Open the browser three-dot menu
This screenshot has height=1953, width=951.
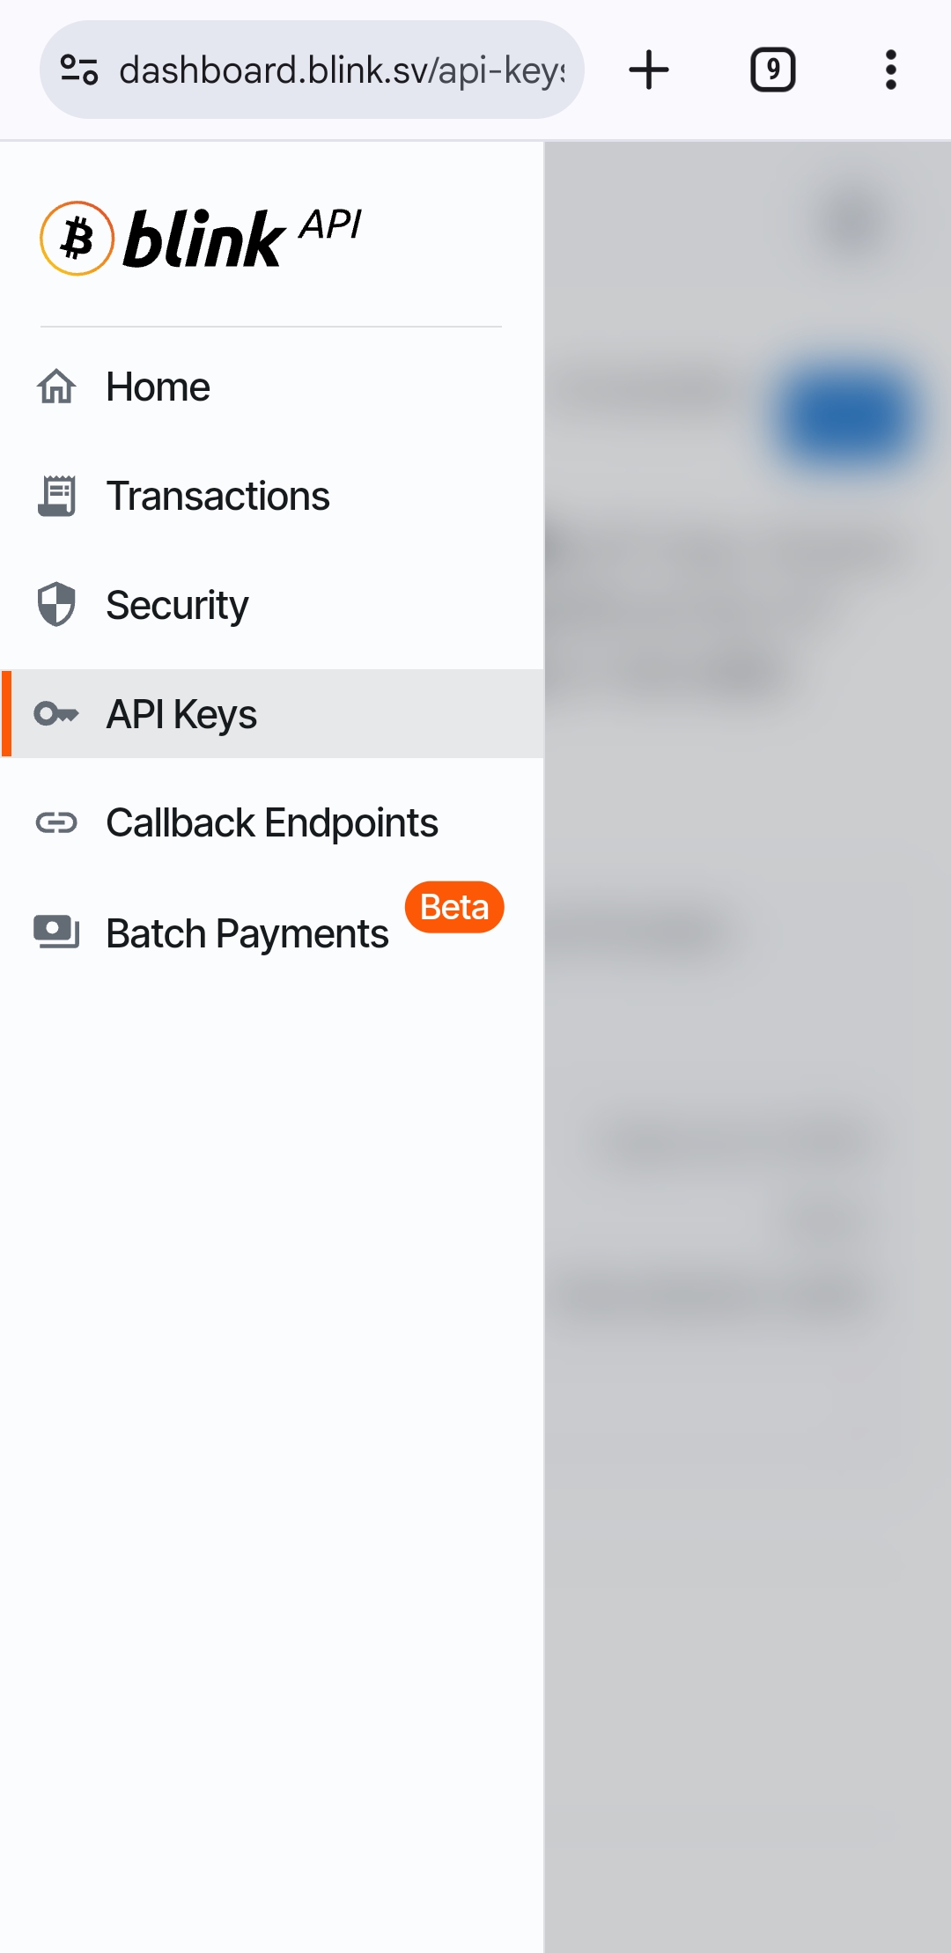click(891, 70)
